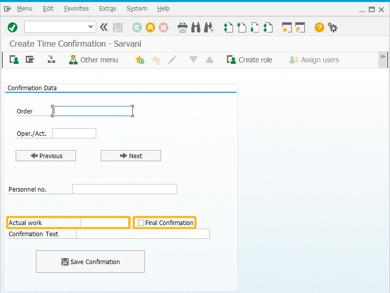Click the User menu icon

pos(14,60)
